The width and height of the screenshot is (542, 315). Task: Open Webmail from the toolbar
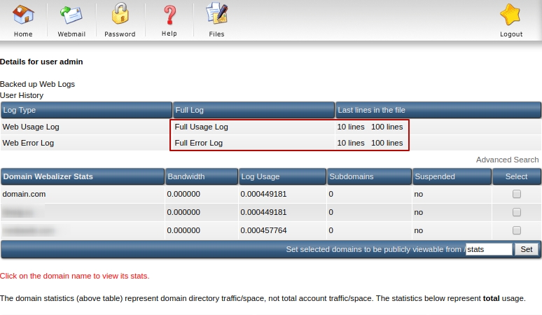71,15
